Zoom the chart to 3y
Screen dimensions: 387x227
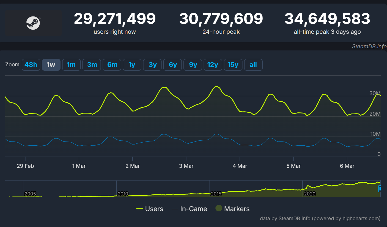tap(152, 65)
